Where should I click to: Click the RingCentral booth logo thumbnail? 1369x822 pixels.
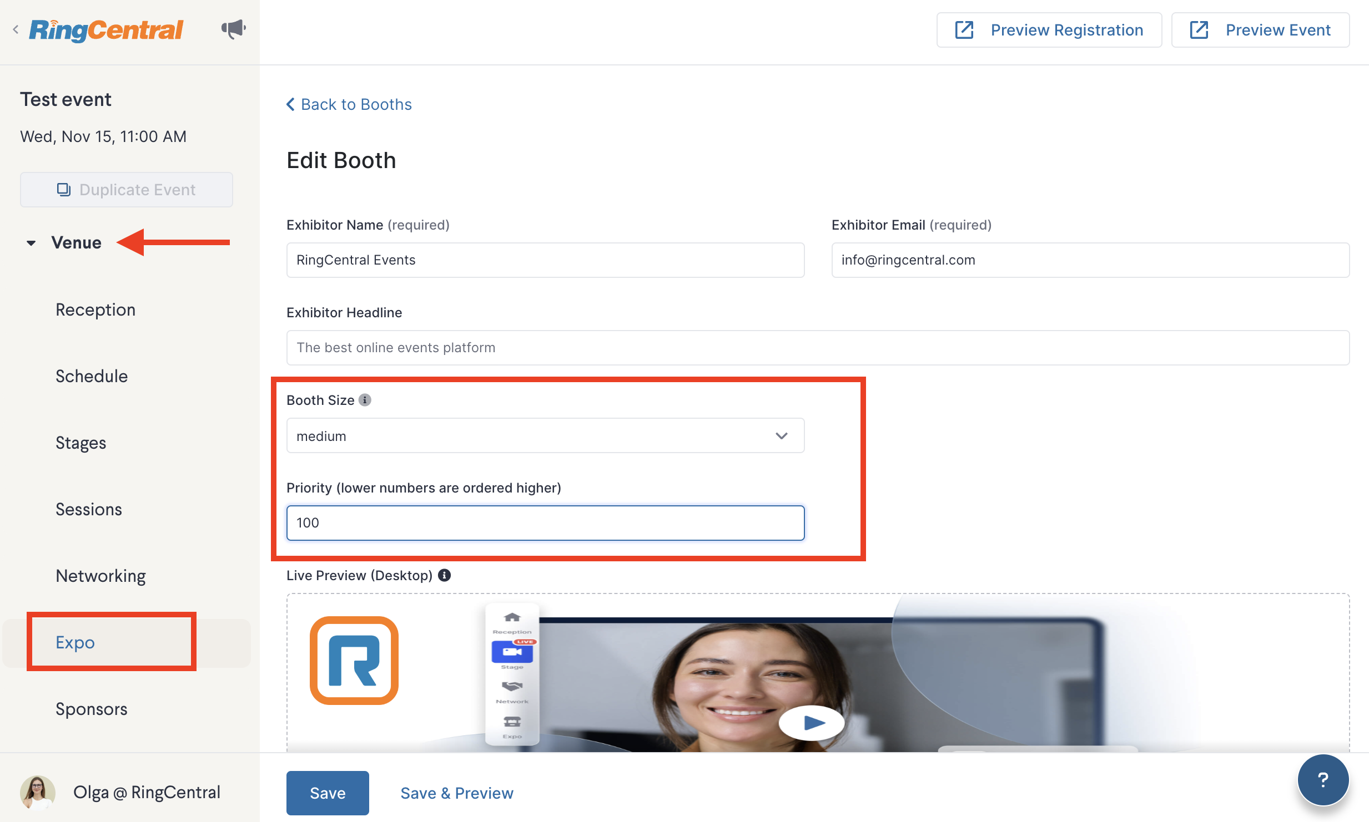coord(354,661)
